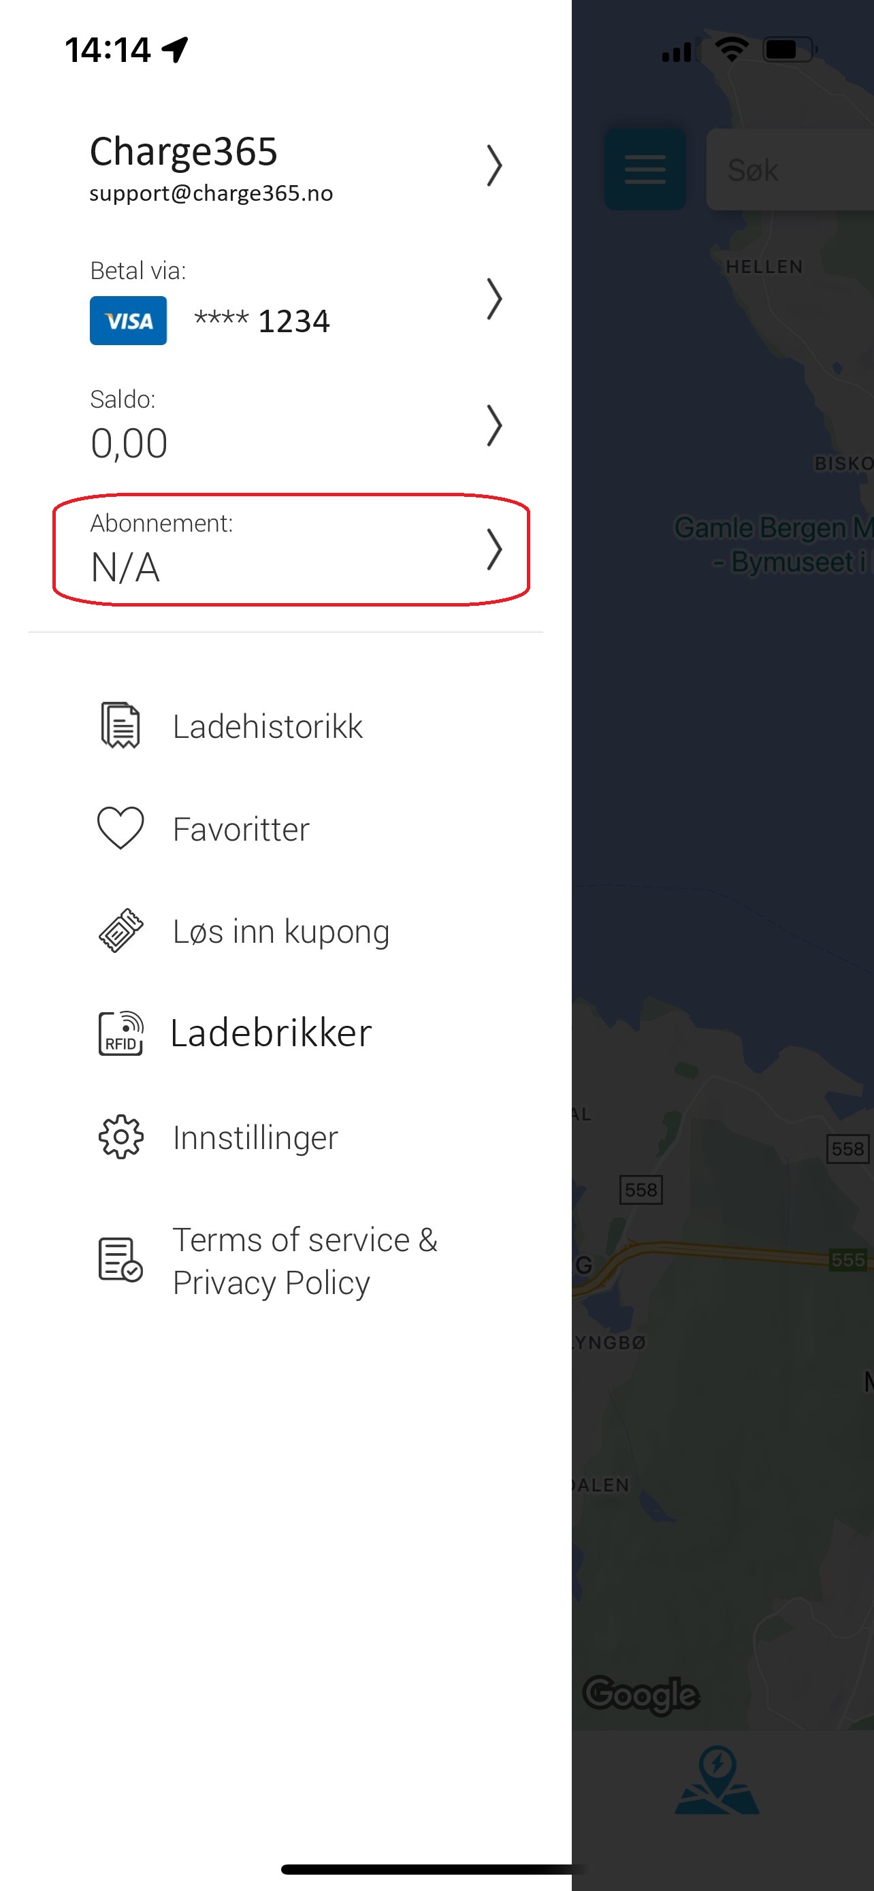This screenshot has width=874, height=1891.
Task: Open the Abonnement N/A chevron
Action: [495, 550]
